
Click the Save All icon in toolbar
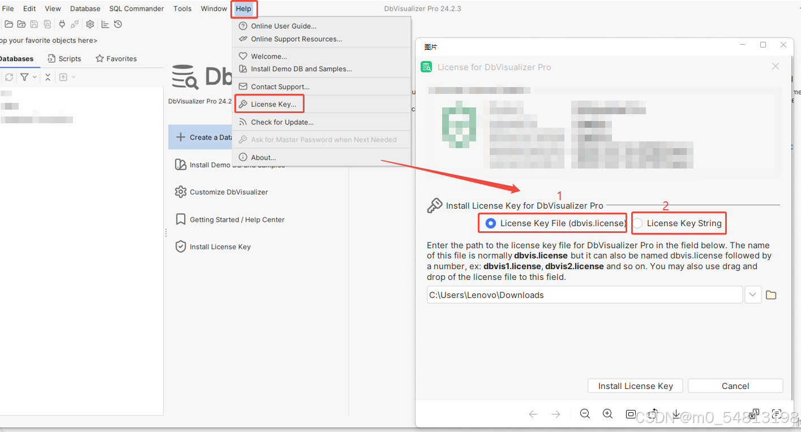tap(48, 24)
